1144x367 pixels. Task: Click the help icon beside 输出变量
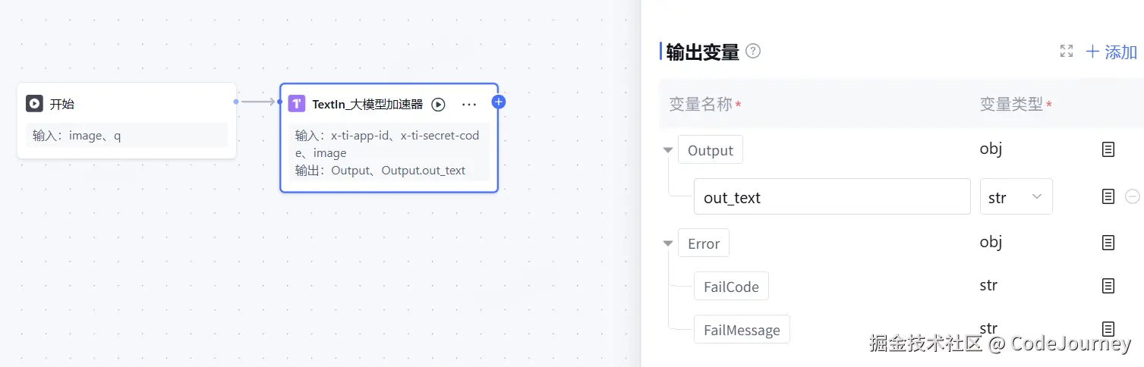pyautogui.click(x=753, y=51)
